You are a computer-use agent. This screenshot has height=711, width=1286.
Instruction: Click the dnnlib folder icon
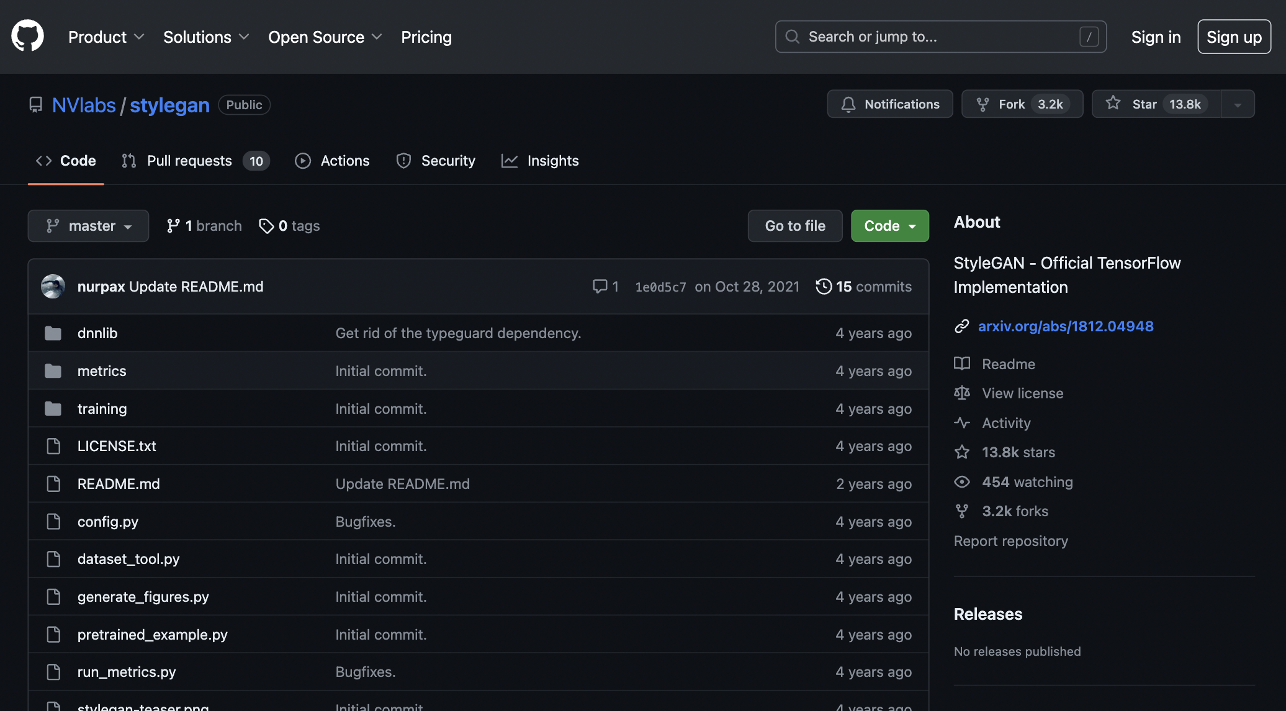coord(53,333)
